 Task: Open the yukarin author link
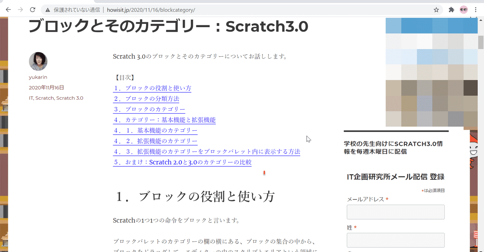click(38, 77)
